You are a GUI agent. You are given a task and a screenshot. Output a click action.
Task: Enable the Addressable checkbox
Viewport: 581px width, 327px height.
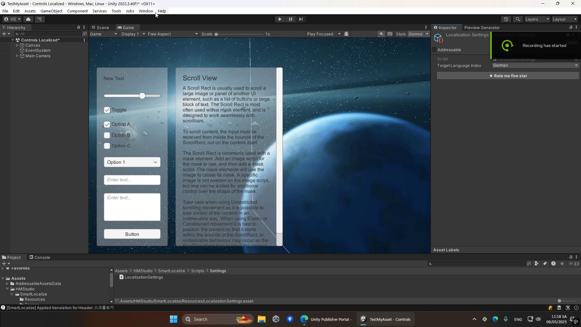pyautogui.click(x=434, y=50)
